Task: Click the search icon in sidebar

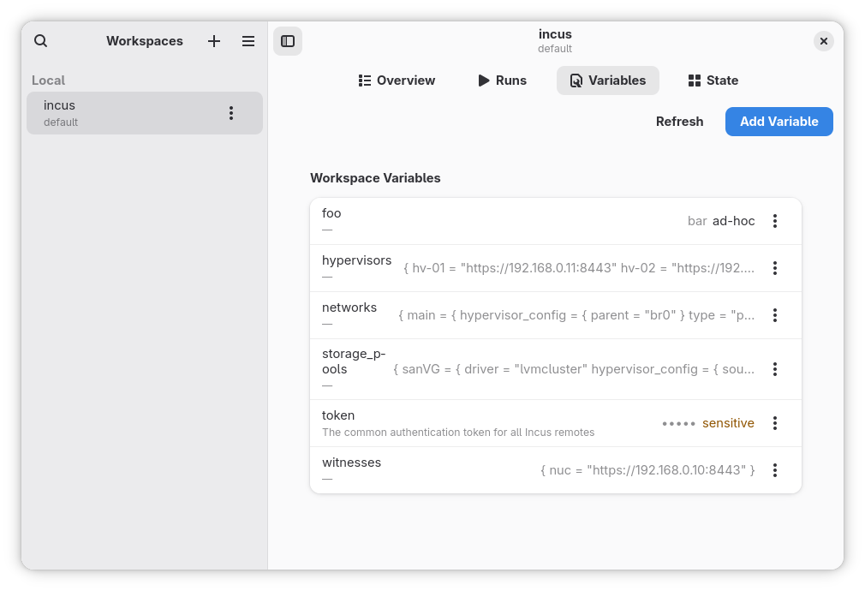Action: [41, 41]
